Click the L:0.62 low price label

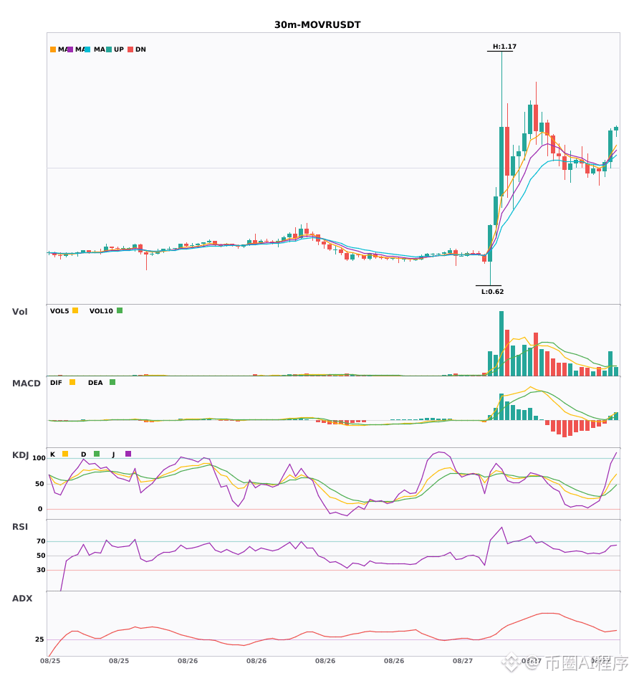pos(493,292)
